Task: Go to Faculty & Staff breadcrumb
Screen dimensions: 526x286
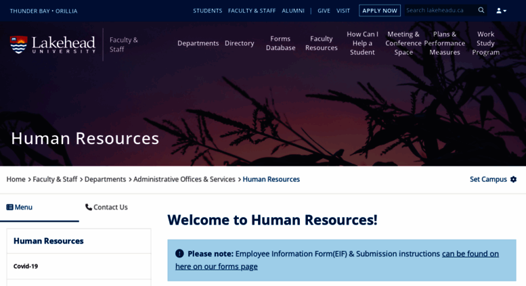Action: tap(55, 179)
